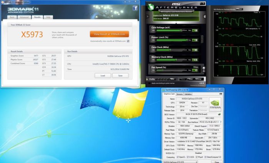
Task: Click the Power Limit (%) slider handle
Action: click(187, 40)
